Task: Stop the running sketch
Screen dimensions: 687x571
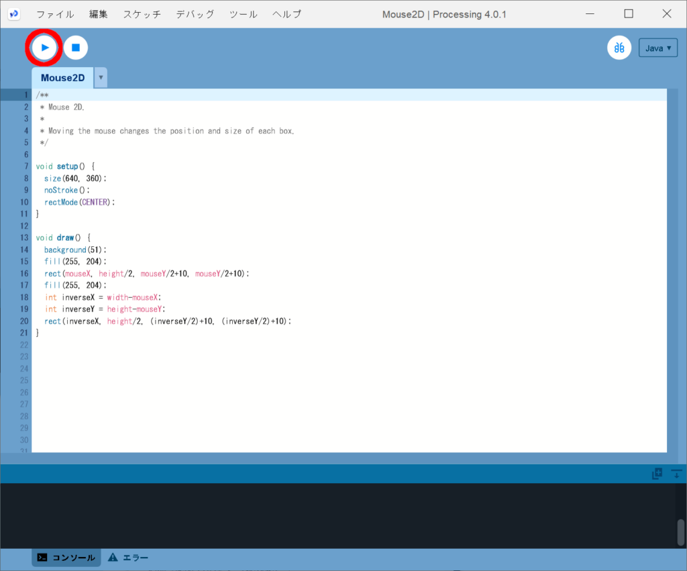Action: (x=76, y=48)
